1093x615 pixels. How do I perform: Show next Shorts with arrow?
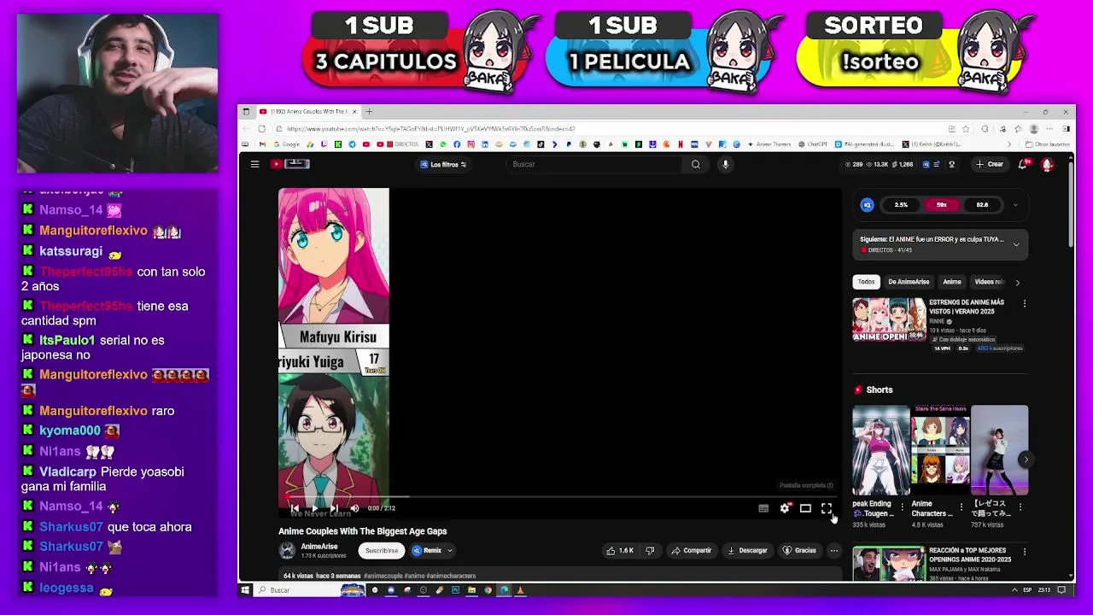(1026, 460)
